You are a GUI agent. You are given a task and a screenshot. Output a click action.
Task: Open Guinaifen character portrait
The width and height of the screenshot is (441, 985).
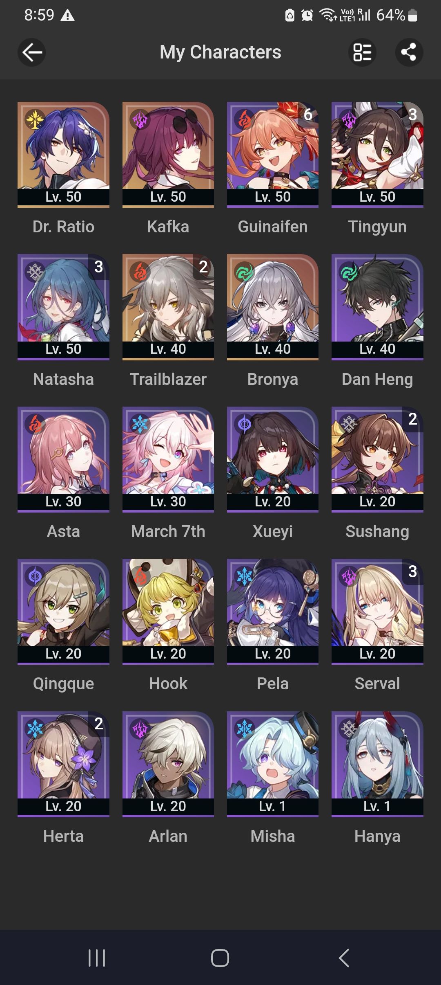(x=273, y=145)
